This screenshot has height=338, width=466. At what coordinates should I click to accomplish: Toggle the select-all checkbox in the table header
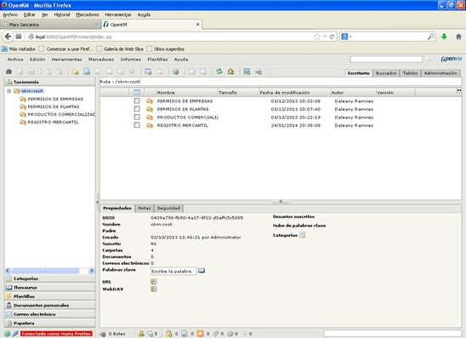pos(137,92)
